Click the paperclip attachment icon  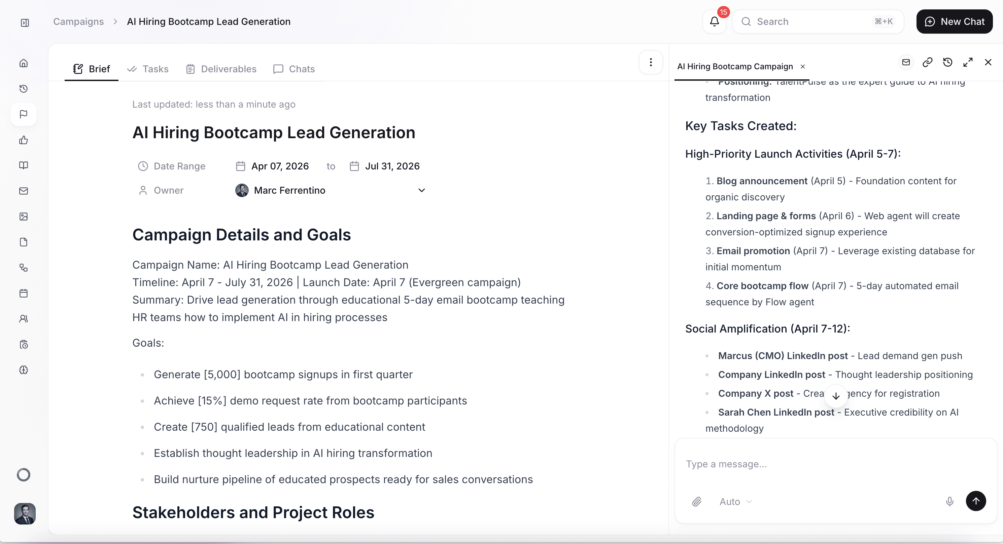(697, 502)
